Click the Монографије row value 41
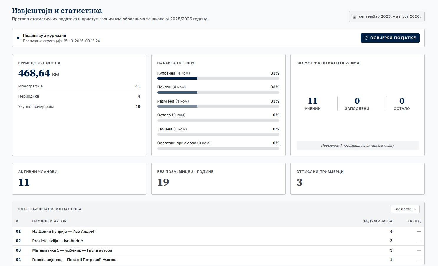 [x=138, y=86]
